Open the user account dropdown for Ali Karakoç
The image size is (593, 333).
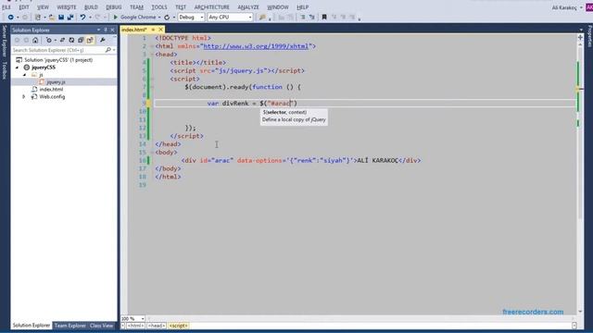point(581,7)
